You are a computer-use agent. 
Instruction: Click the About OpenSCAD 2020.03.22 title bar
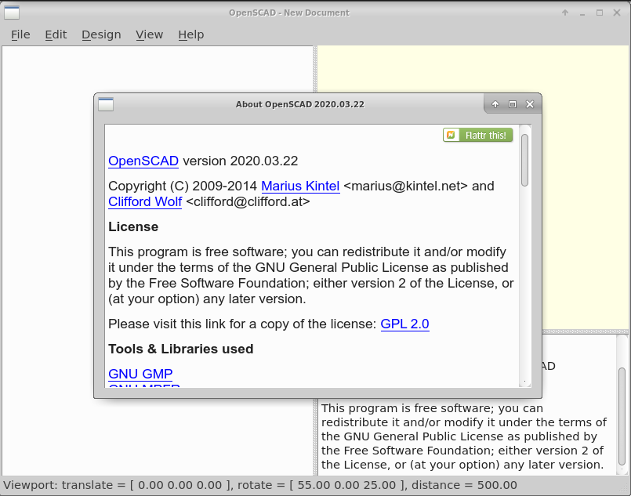299,104
